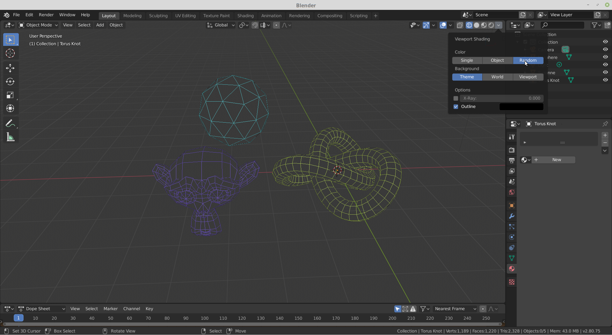The width and height of the screenshot is (612, 335).
Task: Open the Object Mode dropdown
Action: coord(38,25)
